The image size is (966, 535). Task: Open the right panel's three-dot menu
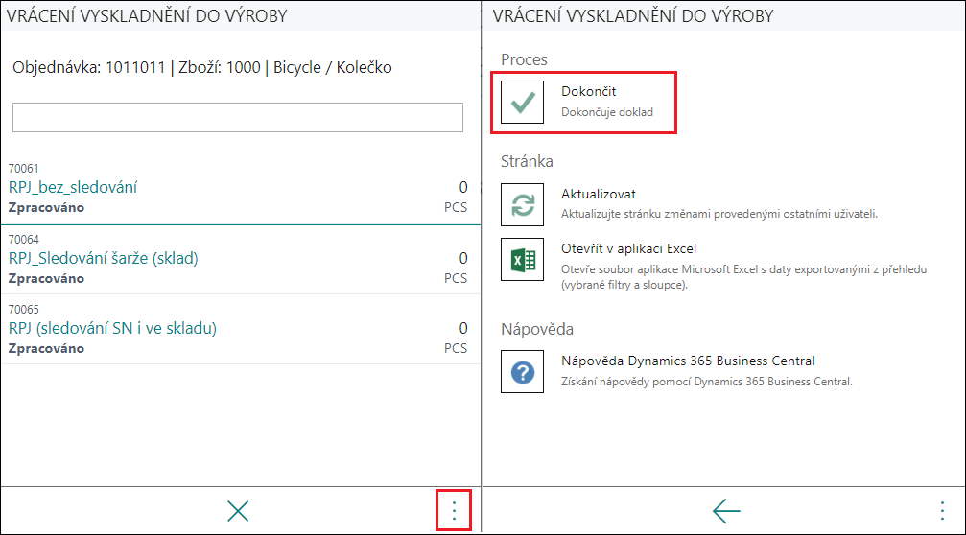coord(942,510)
